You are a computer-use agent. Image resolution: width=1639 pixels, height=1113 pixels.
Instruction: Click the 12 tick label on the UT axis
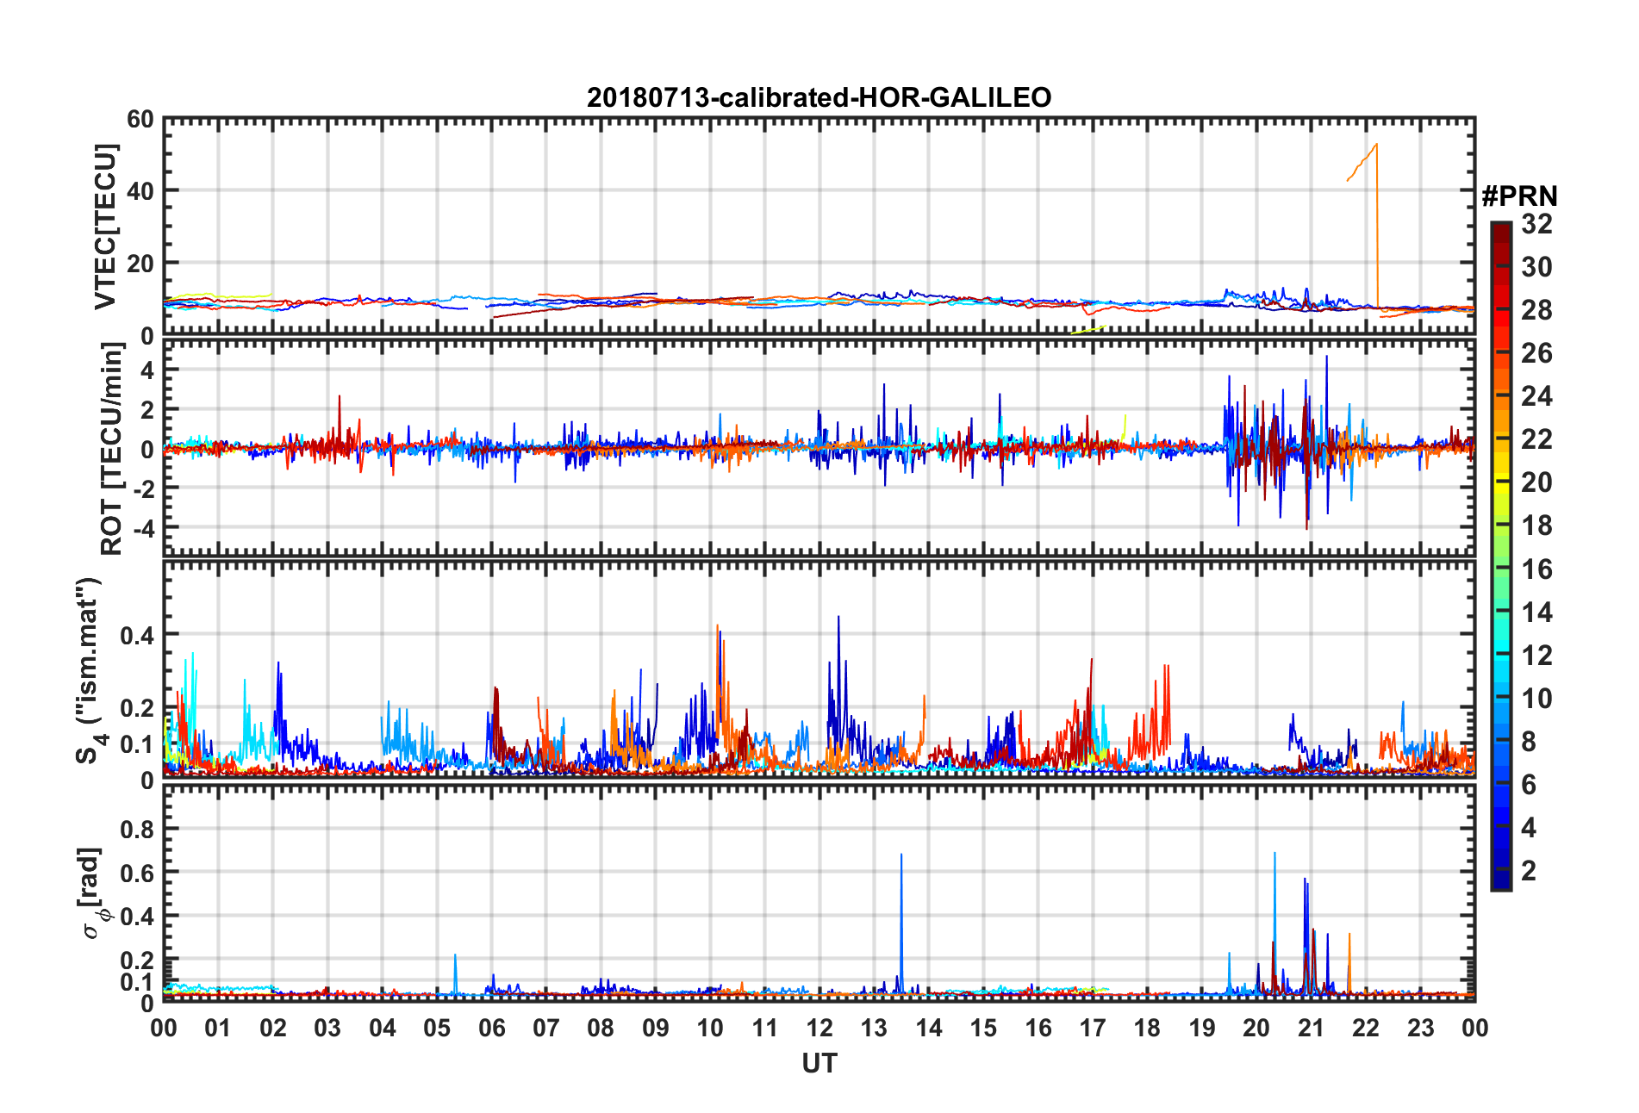(x=819, y=1028)
